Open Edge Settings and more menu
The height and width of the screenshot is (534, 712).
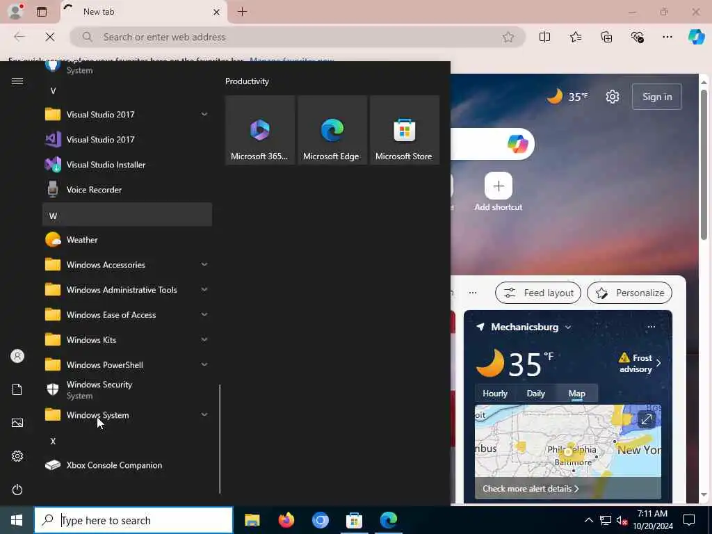tap(667, 37)
